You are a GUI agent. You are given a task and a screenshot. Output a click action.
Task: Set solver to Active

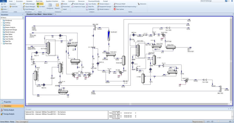point(40,4)
